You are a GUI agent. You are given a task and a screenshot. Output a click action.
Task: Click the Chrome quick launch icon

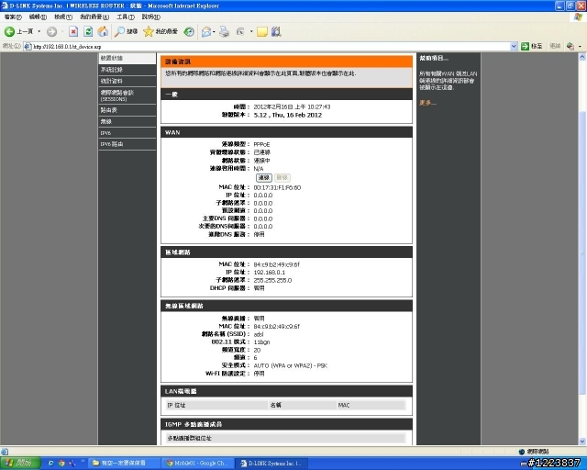tap(61, 464)
